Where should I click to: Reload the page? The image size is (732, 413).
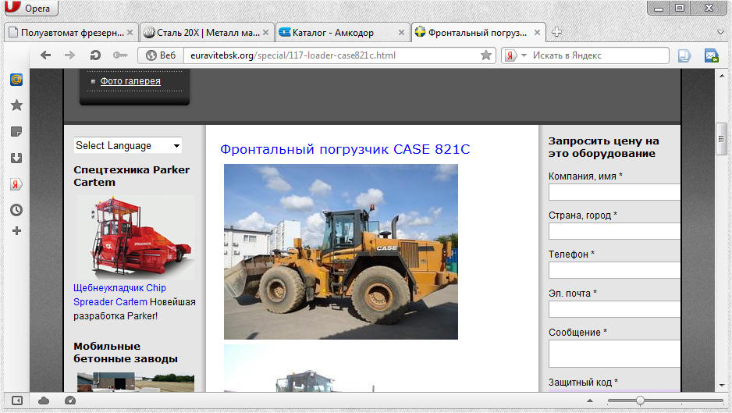click(x=95, y=55)
